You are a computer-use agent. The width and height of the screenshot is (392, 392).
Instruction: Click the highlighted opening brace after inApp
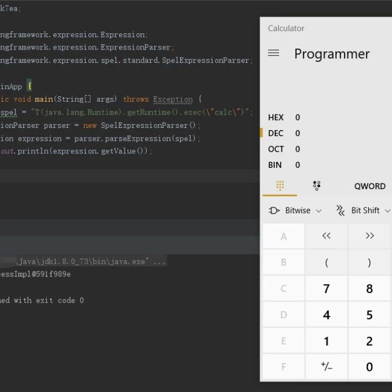29,86
